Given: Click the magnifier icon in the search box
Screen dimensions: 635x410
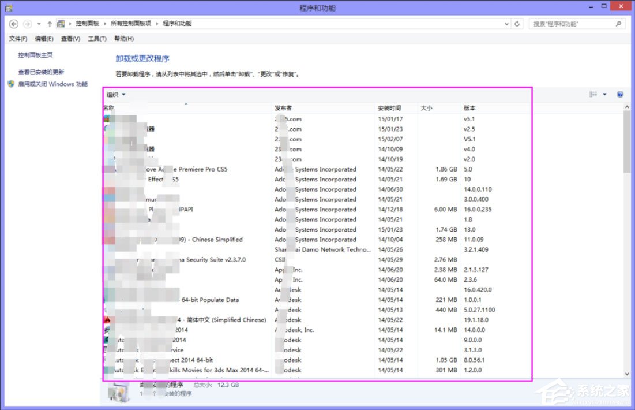Looking at the screenshot, I should click(617, 23).
